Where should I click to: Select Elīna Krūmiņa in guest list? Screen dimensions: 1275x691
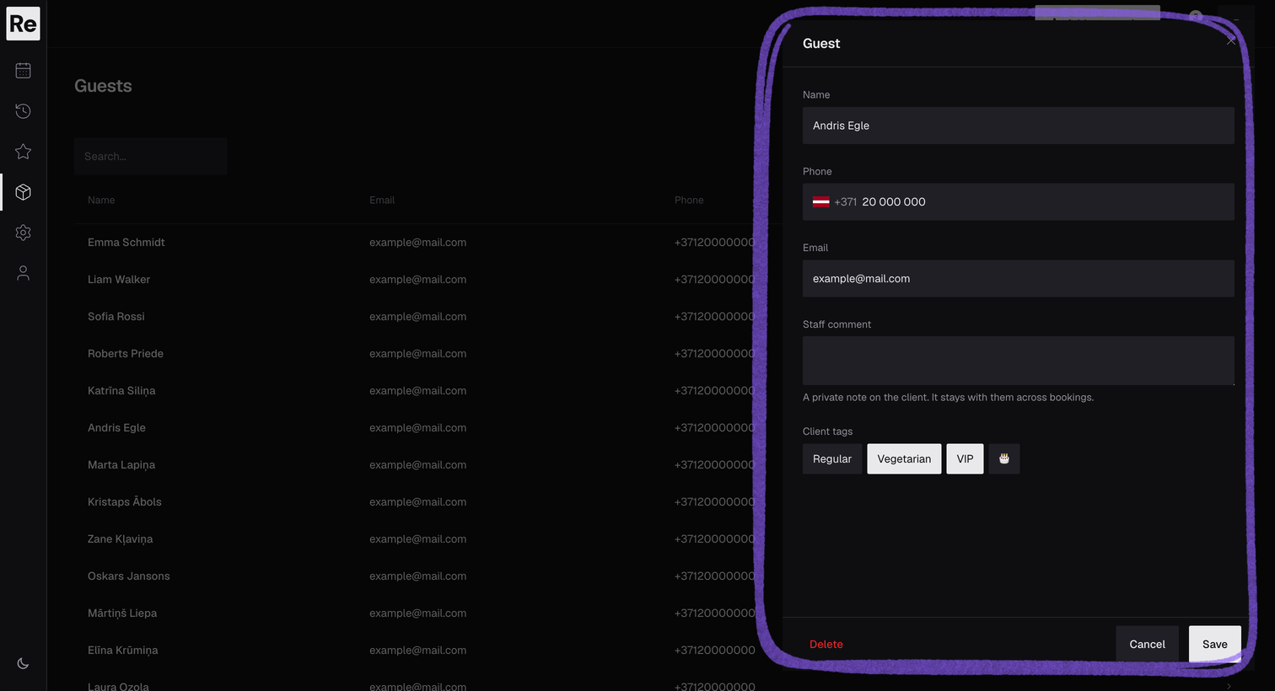[123, 651]
